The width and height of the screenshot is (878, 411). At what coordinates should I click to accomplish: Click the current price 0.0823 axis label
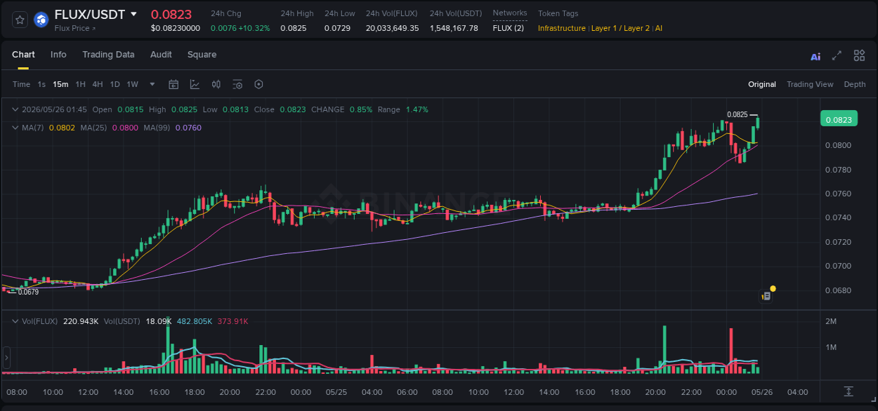pos(838,119)
